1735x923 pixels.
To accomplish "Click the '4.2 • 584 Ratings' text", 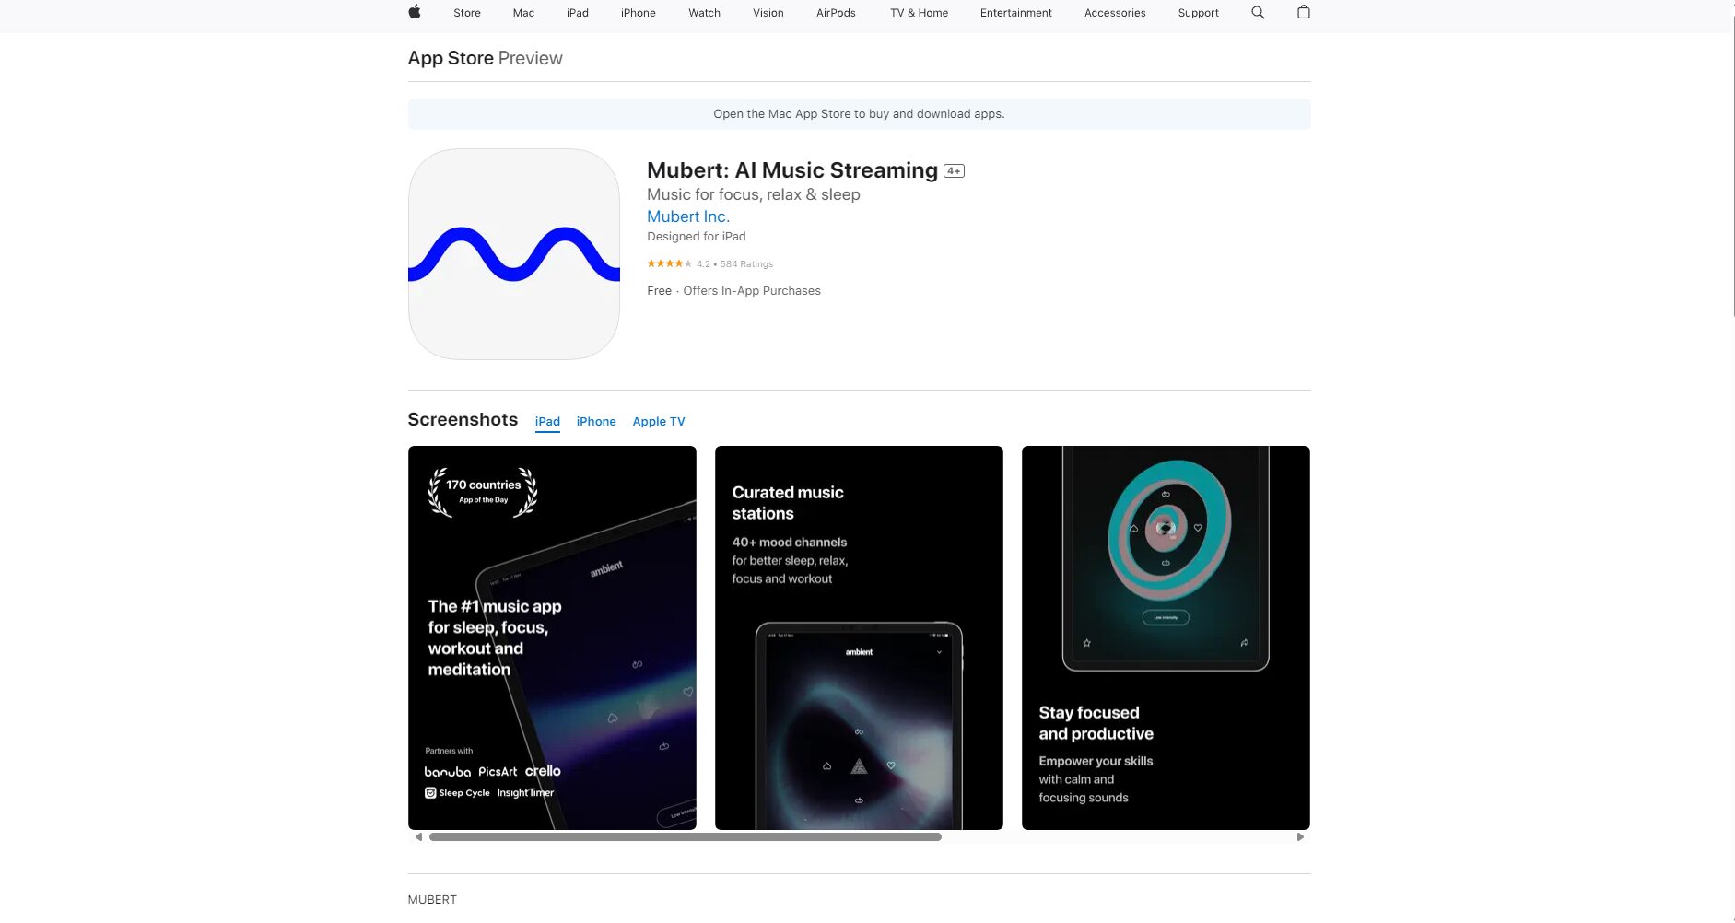I will 734,264.
